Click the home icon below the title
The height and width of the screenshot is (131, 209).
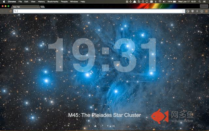[x=95, y=126]
